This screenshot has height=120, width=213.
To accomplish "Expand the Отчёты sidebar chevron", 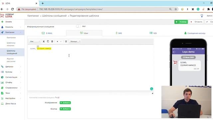I will click(21, 82).
